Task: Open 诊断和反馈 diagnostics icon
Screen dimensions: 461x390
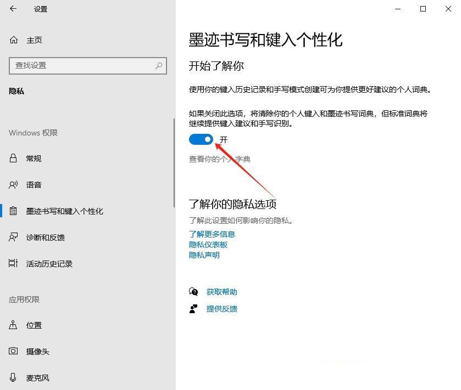Action: coord(13,237)
